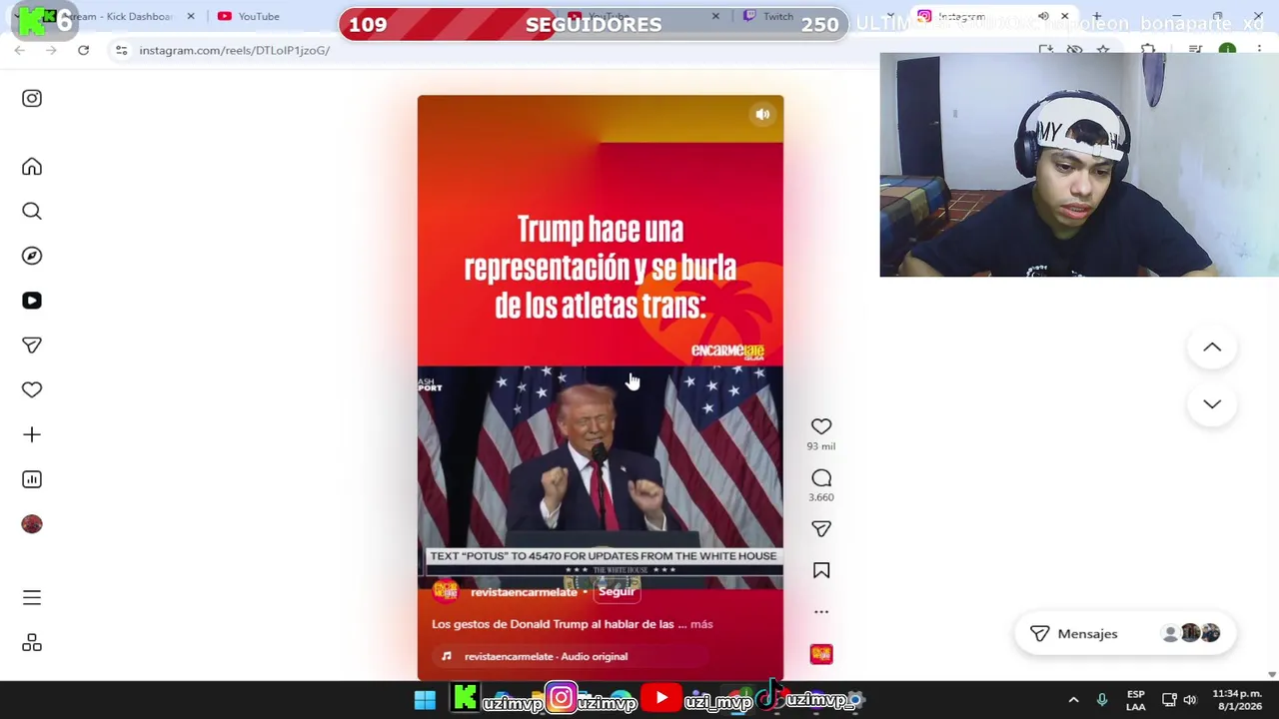Screen dimensions: 1279x719
Task: Click revistaencarmelate avatar on the reel
Action: [x=446, y=591]
